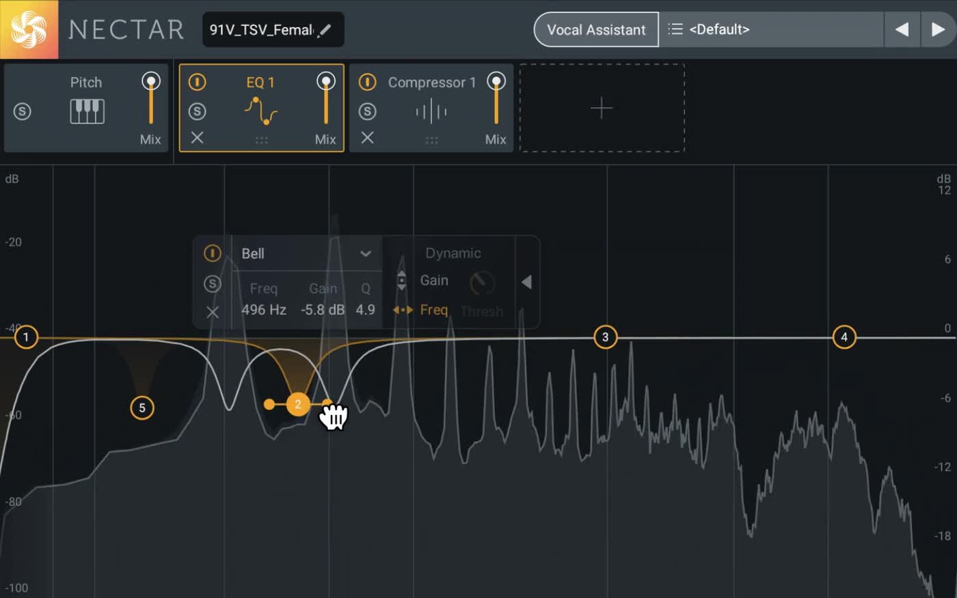Image resolution: width=957 pixels, height=598 pixels.
Task: Open the Vocal Assistant
Action: 596,29
